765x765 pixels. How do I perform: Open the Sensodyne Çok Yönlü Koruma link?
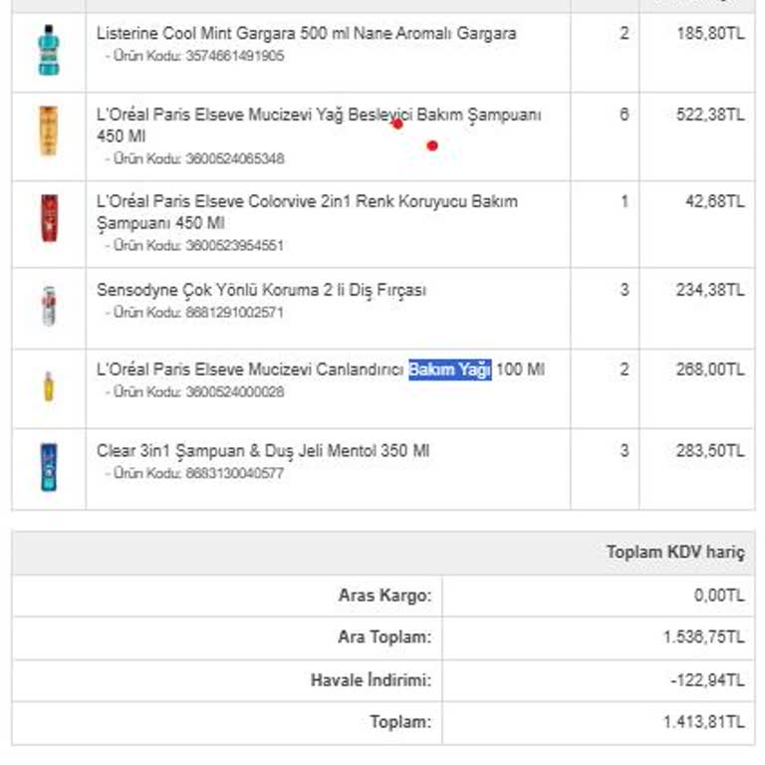261,291
